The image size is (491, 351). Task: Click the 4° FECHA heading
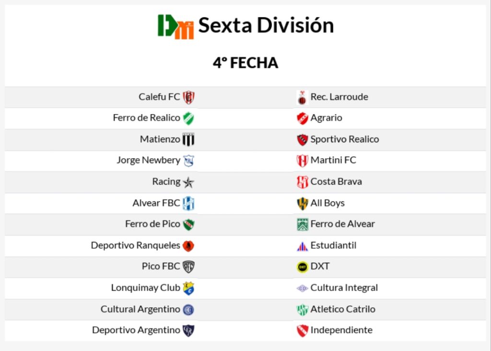[245, 63]
